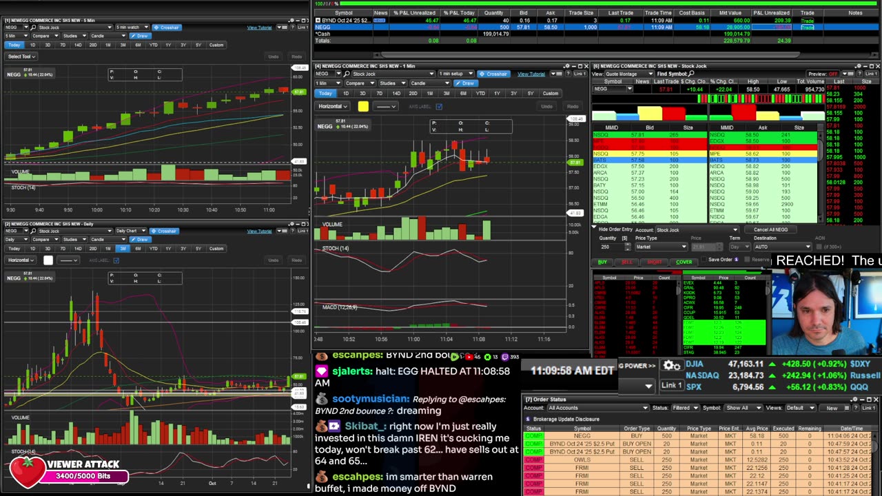Open the Order Status account All Accounts dropdown
882x496 pixels.
597,408
